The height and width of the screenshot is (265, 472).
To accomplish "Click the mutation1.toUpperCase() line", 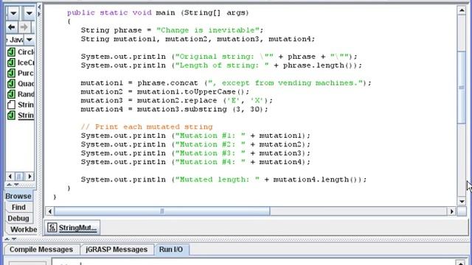I will [165, 91].
